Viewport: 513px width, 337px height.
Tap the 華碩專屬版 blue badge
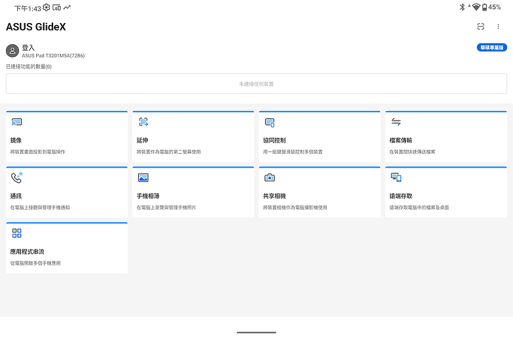pyautogui.click(x=492, y=48)
